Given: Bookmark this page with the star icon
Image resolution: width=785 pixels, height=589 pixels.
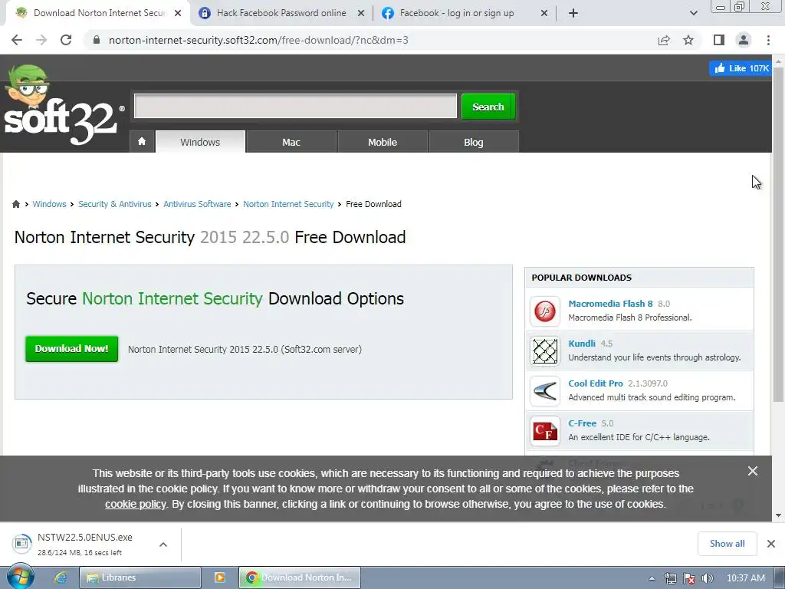Looking at the screenshot, I should [688, 40].
